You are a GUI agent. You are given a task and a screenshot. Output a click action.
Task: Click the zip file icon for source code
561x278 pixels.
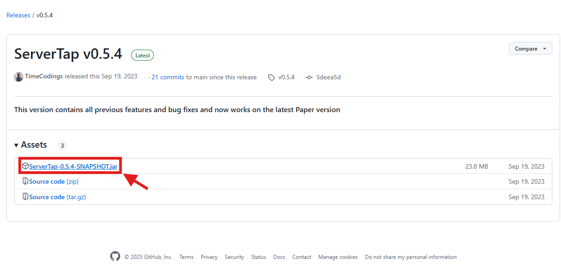25,181
